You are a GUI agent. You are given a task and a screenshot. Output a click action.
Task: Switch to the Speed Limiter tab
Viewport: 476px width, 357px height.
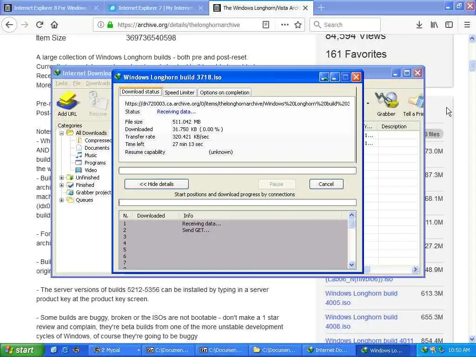point(179,93)
